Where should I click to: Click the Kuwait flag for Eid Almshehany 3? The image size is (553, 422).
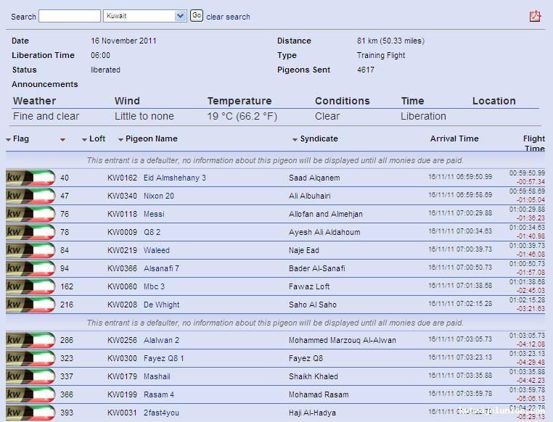30,178
